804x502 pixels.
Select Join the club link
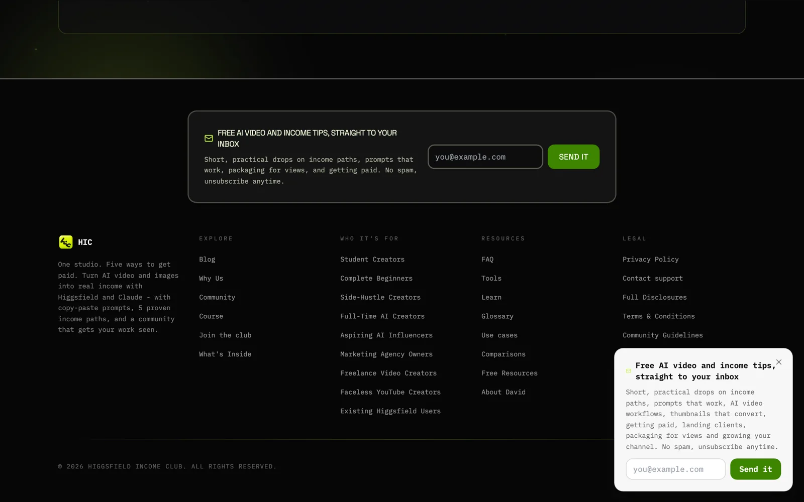pos(225,335)
